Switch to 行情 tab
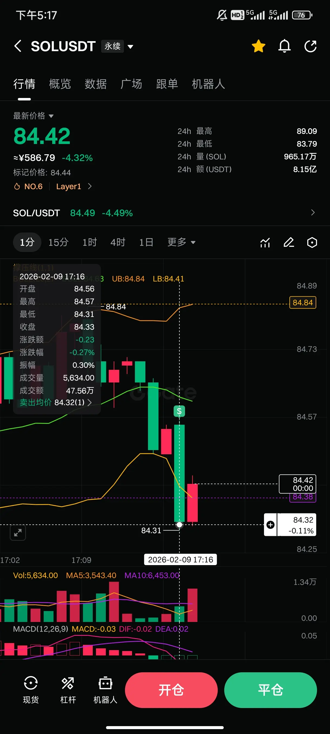The height and width of the screenshot is (734, 330). pos(25,84)
